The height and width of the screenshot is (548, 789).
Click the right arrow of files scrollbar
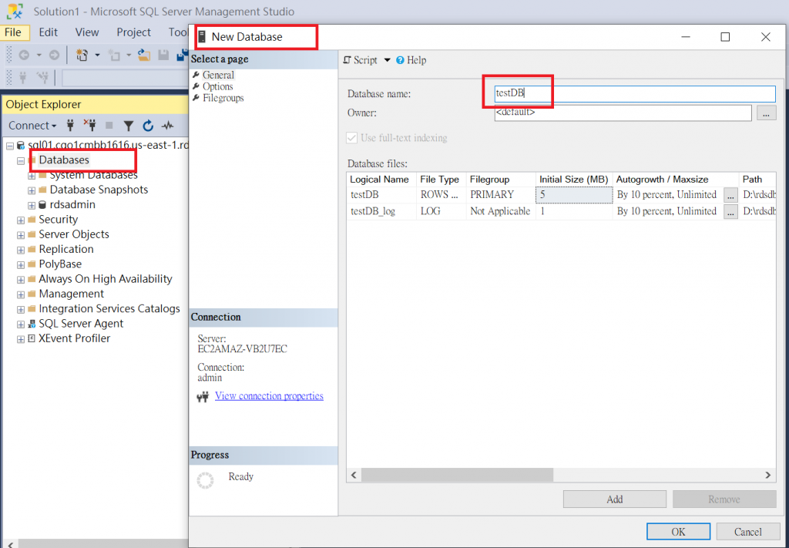pos(768,475)
